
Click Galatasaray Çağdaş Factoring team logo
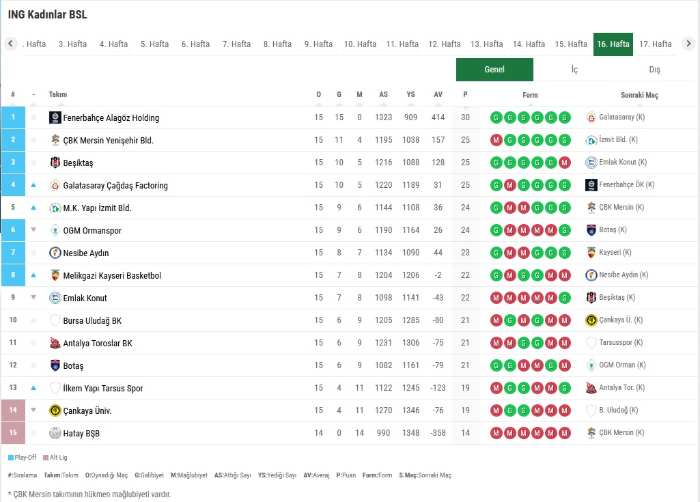55,185
